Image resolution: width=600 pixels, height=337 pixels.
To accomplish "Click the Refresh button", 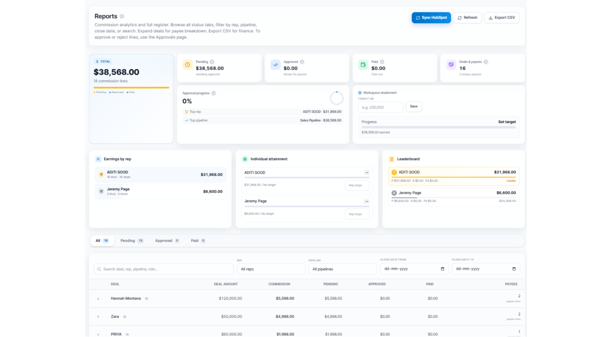I will 467,18.
